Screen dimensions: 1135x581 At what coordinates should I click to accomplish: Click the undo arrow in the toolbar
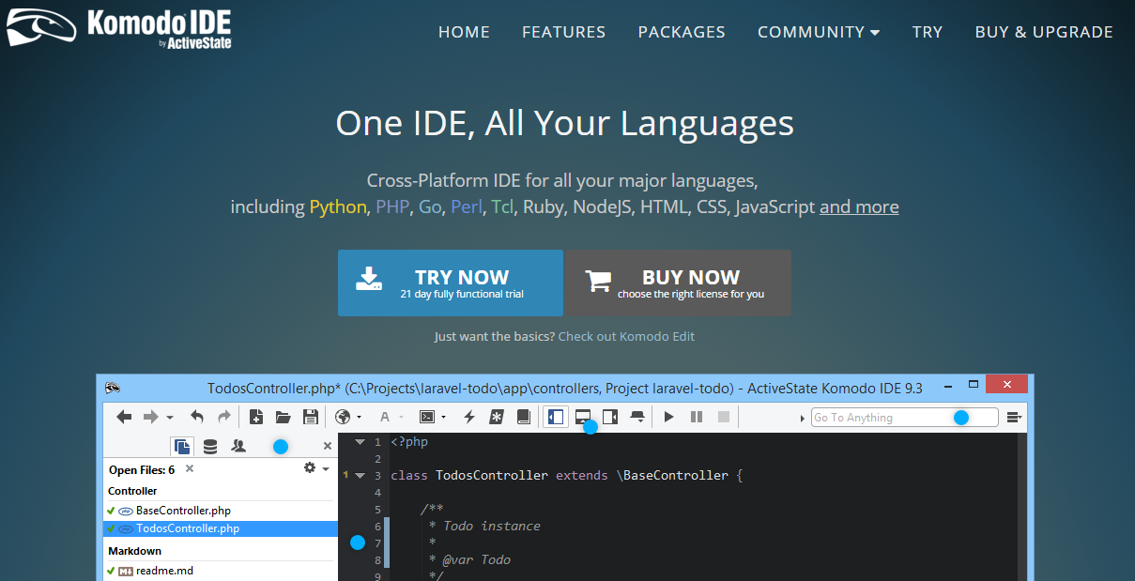pyautogui.click(x=197, y=417)
